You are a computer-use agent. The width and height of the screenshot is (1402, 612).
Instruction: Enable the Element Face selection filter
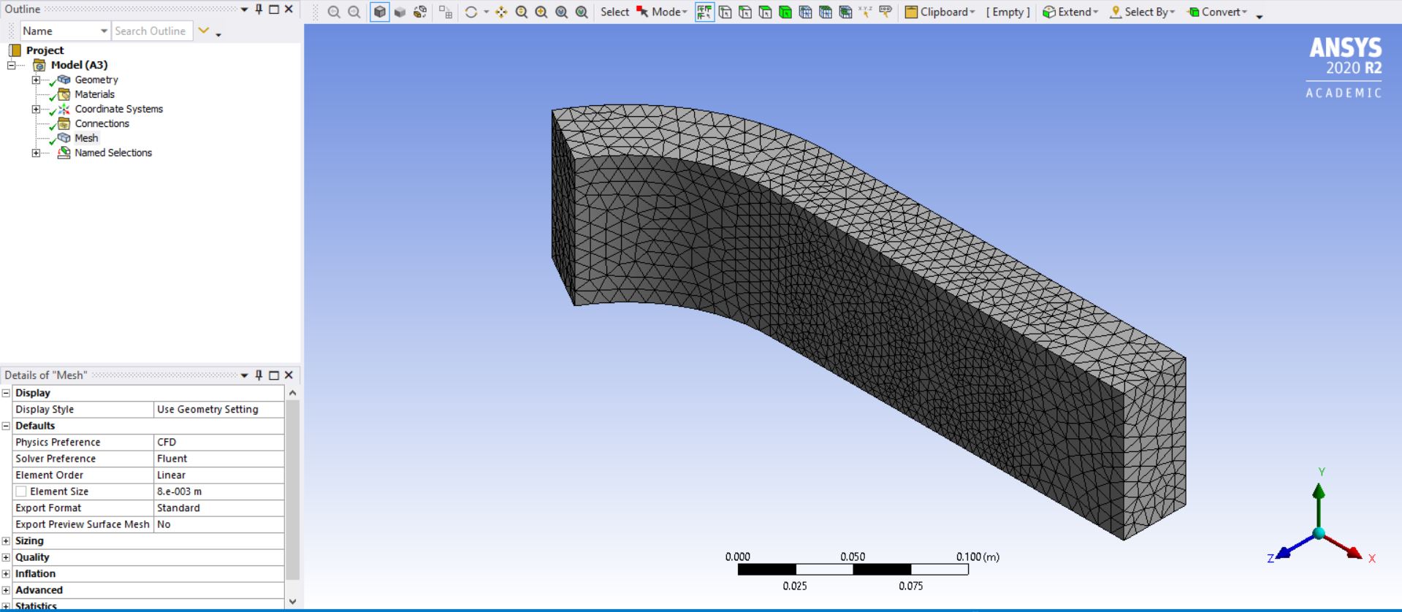click(x=826, y=12)
